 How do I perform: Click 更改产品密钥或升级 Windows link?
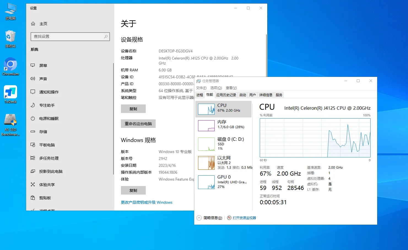coord(147,202)
